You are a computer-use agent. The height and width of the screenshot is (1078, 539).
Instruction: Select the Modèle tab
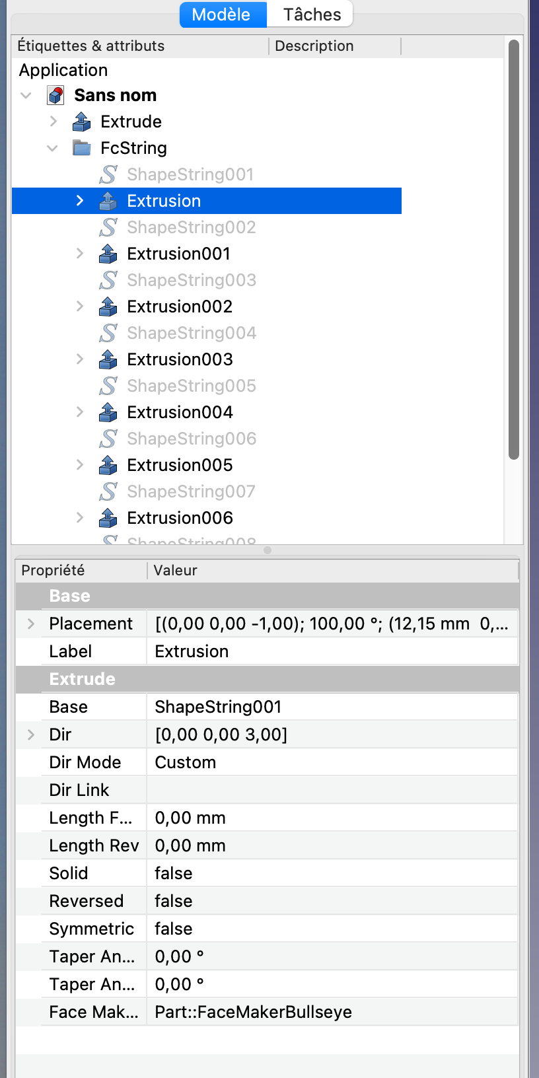tap(223, 15)
